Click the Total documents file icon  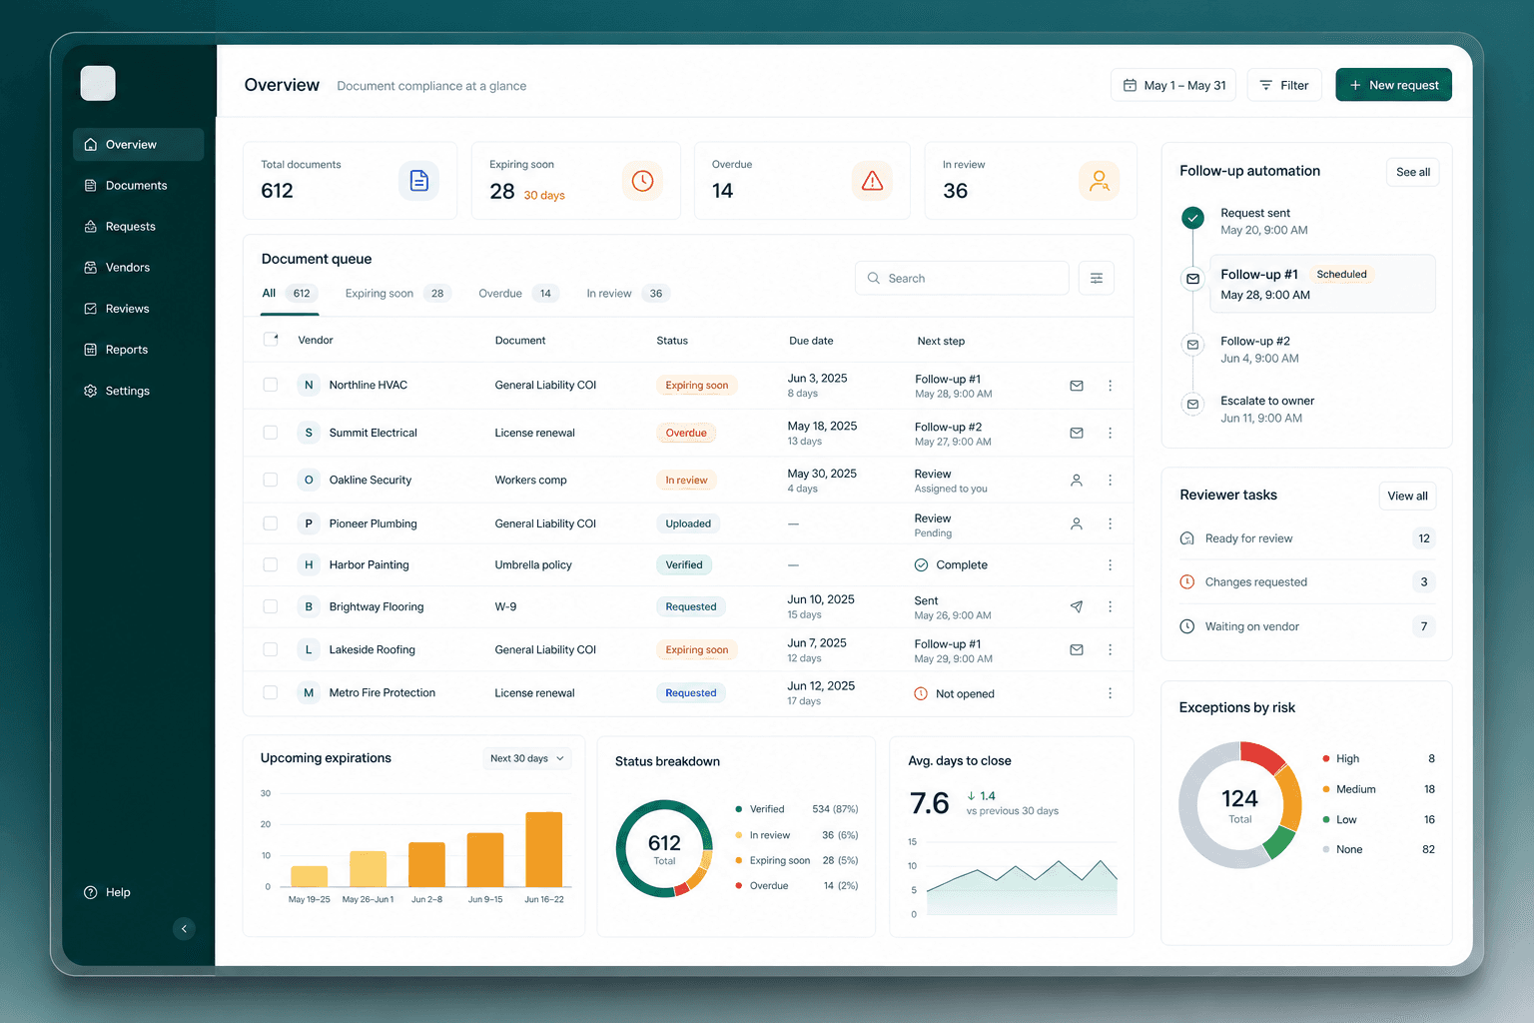418,181
